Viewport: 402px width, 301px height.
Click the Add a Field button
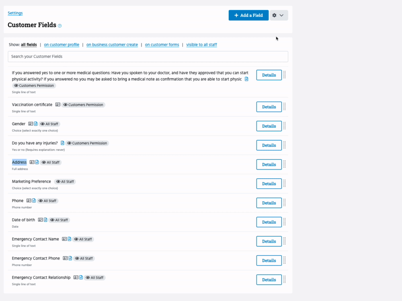[248, 15]
